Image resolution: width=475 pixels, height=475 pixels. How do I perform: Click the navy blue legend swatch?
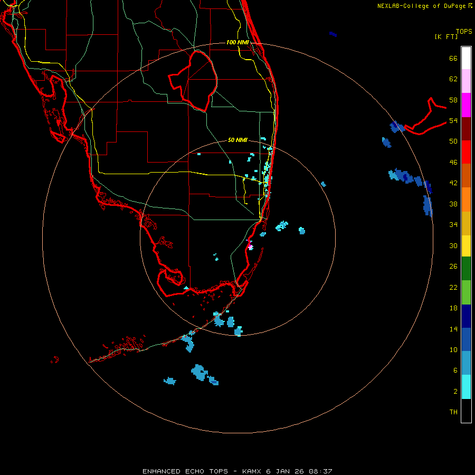pyautogui.click(x=466, y=316)
